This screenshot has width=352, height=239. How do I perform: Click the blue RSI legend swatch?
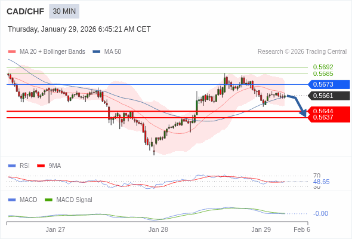pos(12,166)
